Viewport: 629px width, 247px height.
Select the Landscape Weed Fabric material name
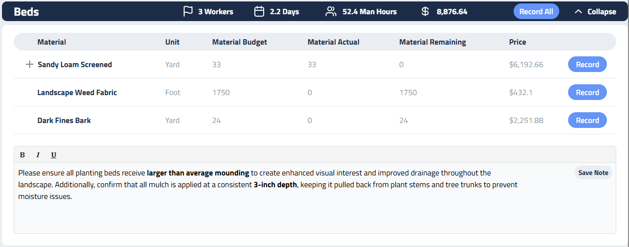point(77,92)
